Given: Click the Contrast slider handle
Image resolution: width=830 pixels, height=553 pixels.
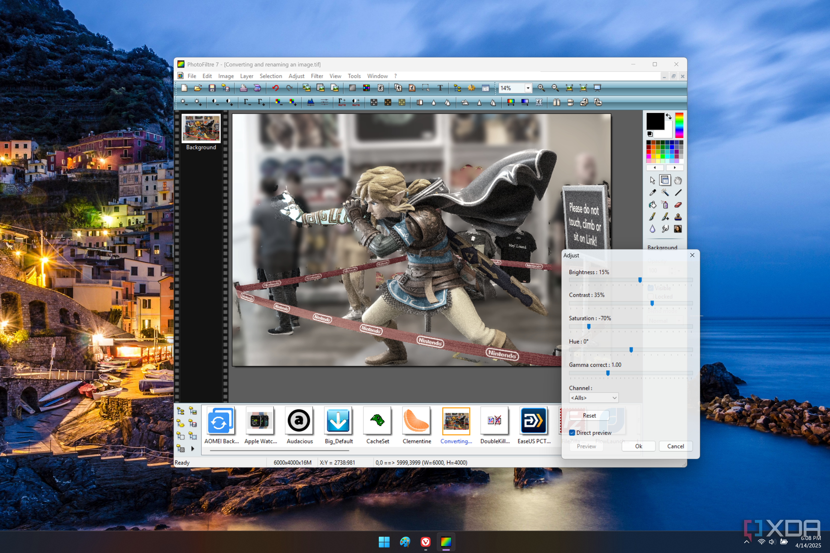Looking at the screenshot, I should click(652, 303).
